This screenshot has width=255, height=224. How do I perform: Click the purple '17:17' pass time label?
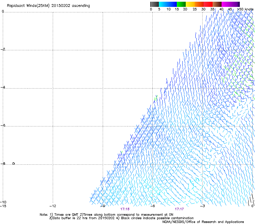coord(179,209)
